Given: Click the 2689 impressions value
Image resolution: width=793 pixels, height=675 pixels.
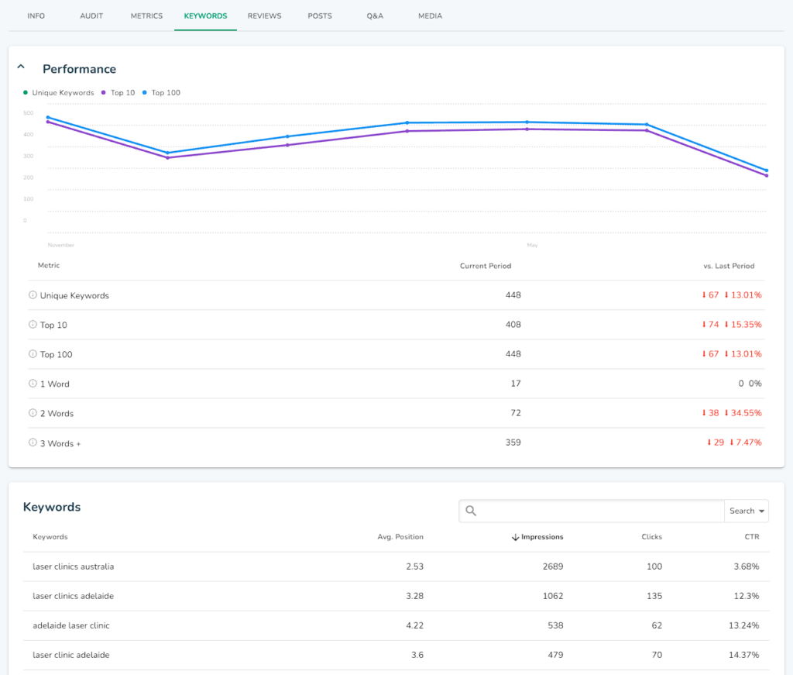Looking at the screenshot, I should click(x=553, y=567).
